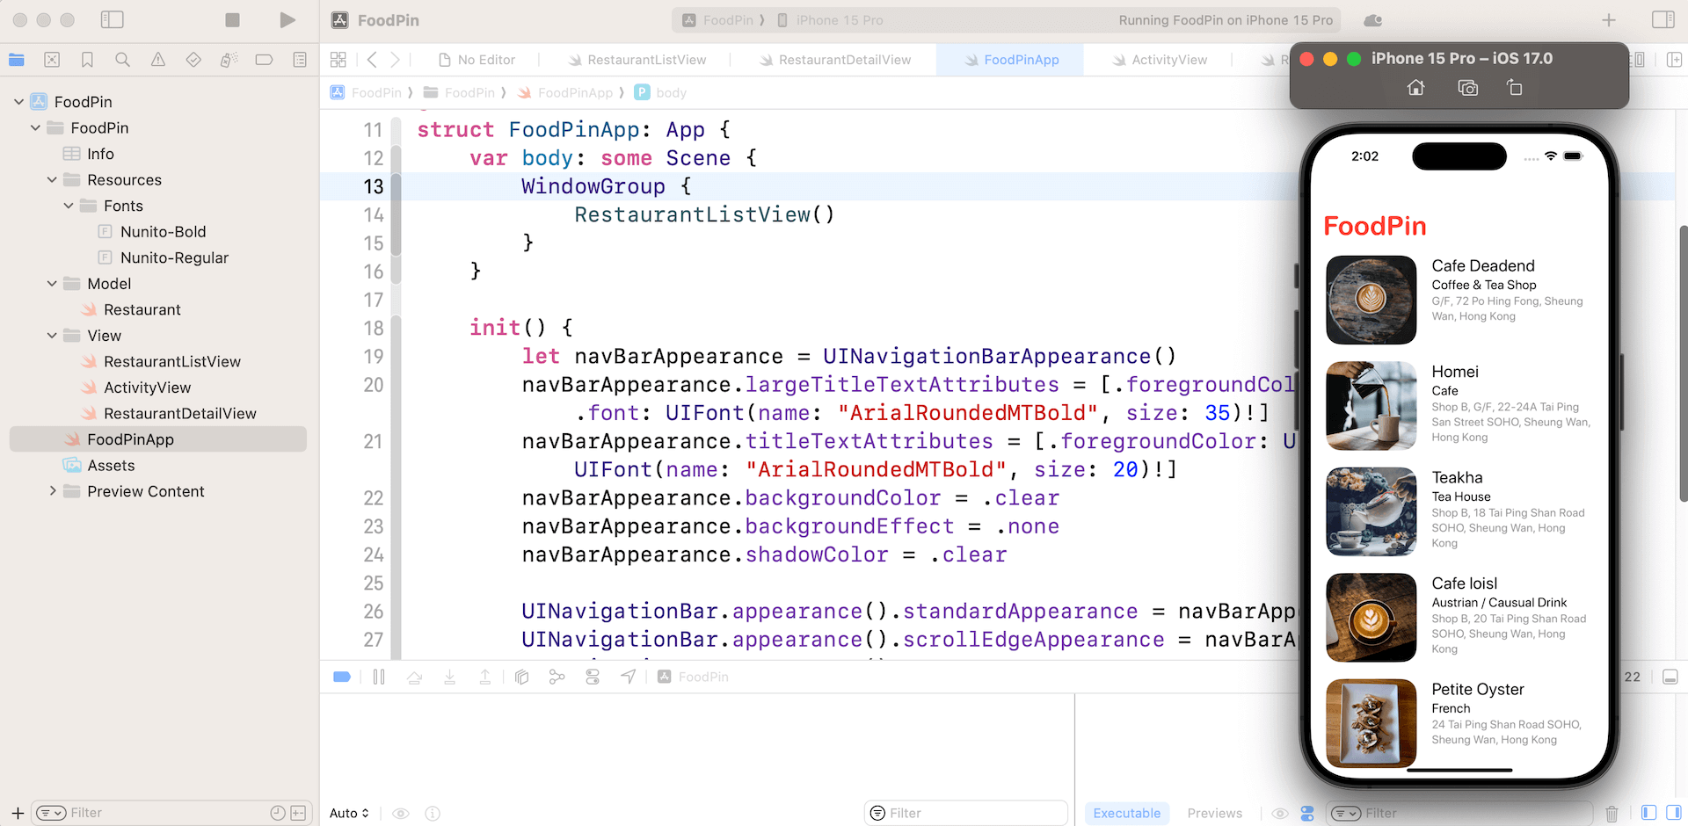Toggle the right inspector panel
The image size is (1688, 826).
click(1663, 20)
